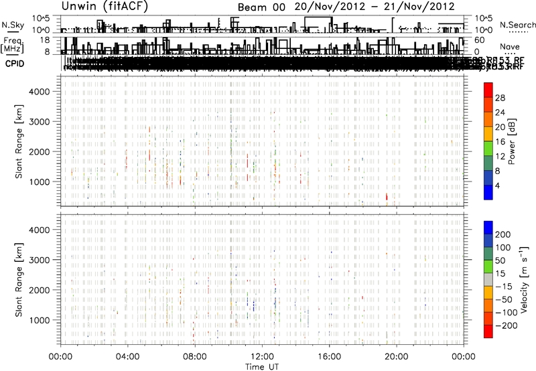Pick the light green segment between 12 and 16 dB
The width and height of the screenshot is (536, 371).
click(x=488, y=148)
